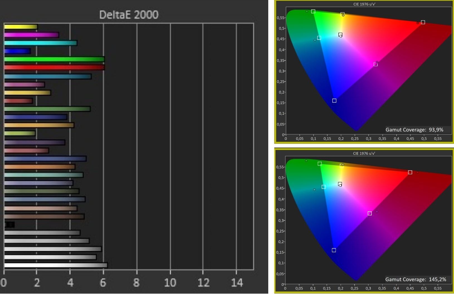Click green target square in top CIE chart
Image resolution: width=454 pixels, height=294 pixels.
(313, 11)
